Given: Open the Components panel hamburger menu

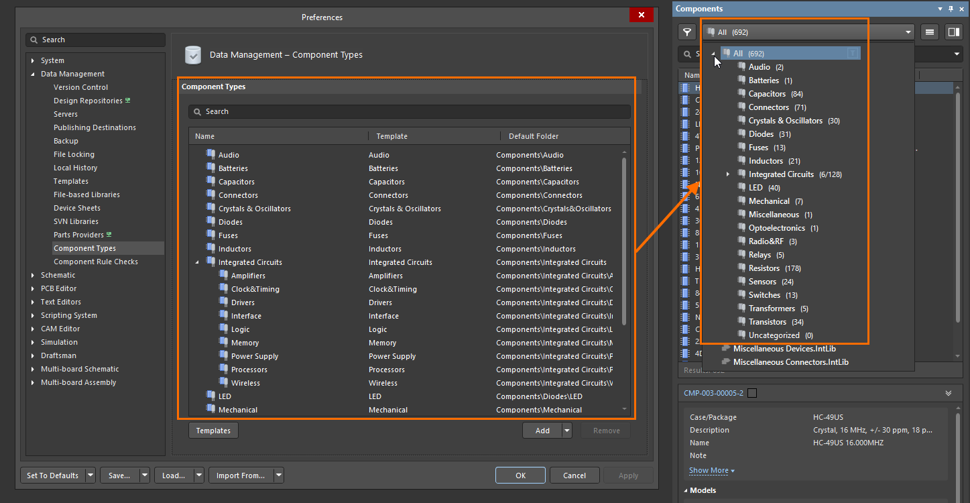Looking at the screenshot, I should [929, 32].
